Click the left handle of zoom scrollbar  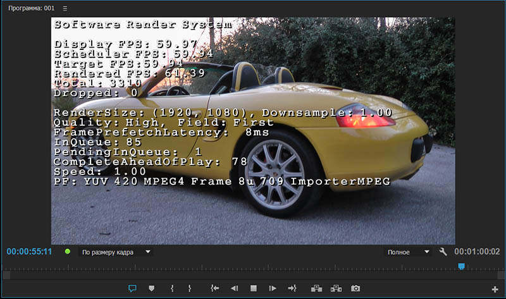coord(6,275)
